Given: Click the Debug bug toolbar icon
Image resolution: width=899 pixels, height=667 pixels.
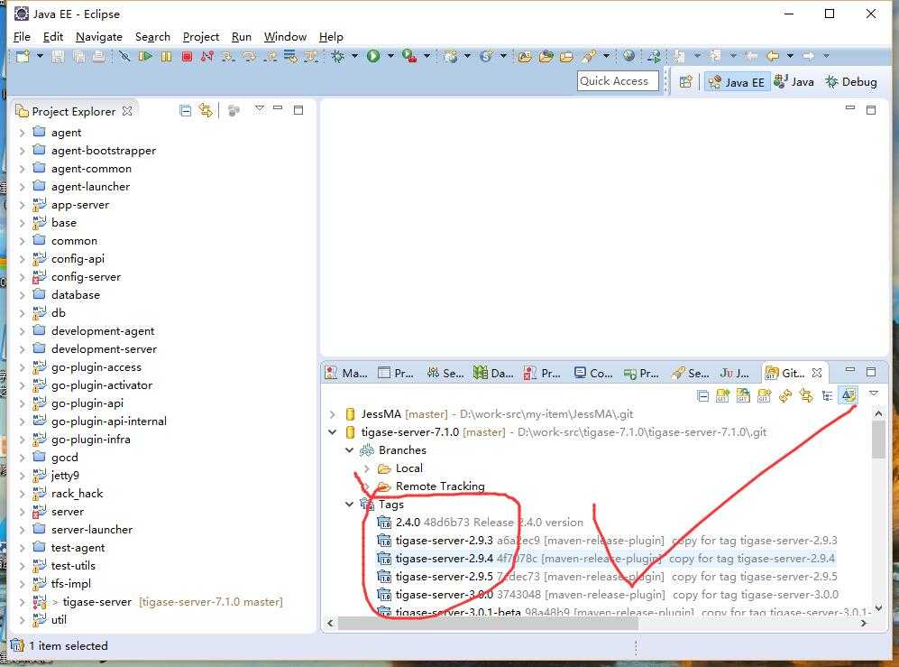Looking at the screenshot, I should click(338, 56).
